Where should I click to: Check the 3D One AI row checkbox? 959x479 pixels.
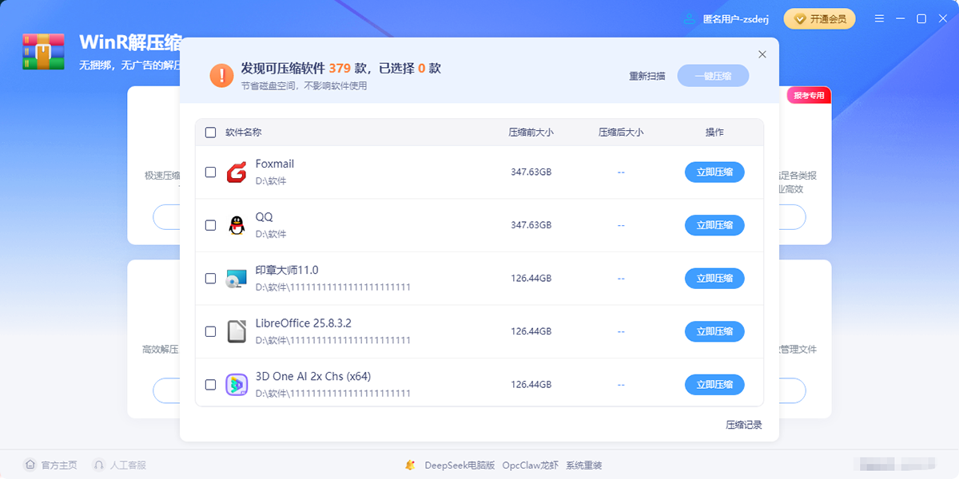(210, 385)
